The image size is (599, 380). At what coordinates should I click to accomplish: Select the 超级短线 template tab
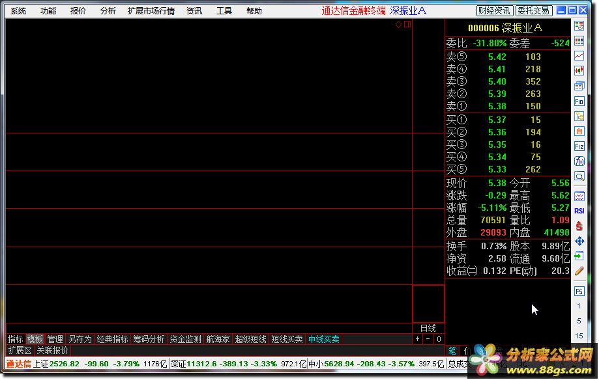click(250, 339)
